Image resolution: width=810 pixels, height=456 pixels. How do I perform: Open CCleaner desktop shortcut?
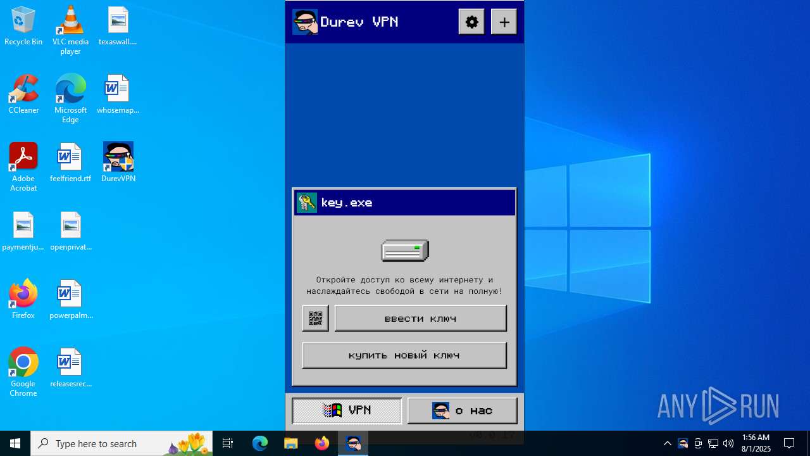pos(23,95)
